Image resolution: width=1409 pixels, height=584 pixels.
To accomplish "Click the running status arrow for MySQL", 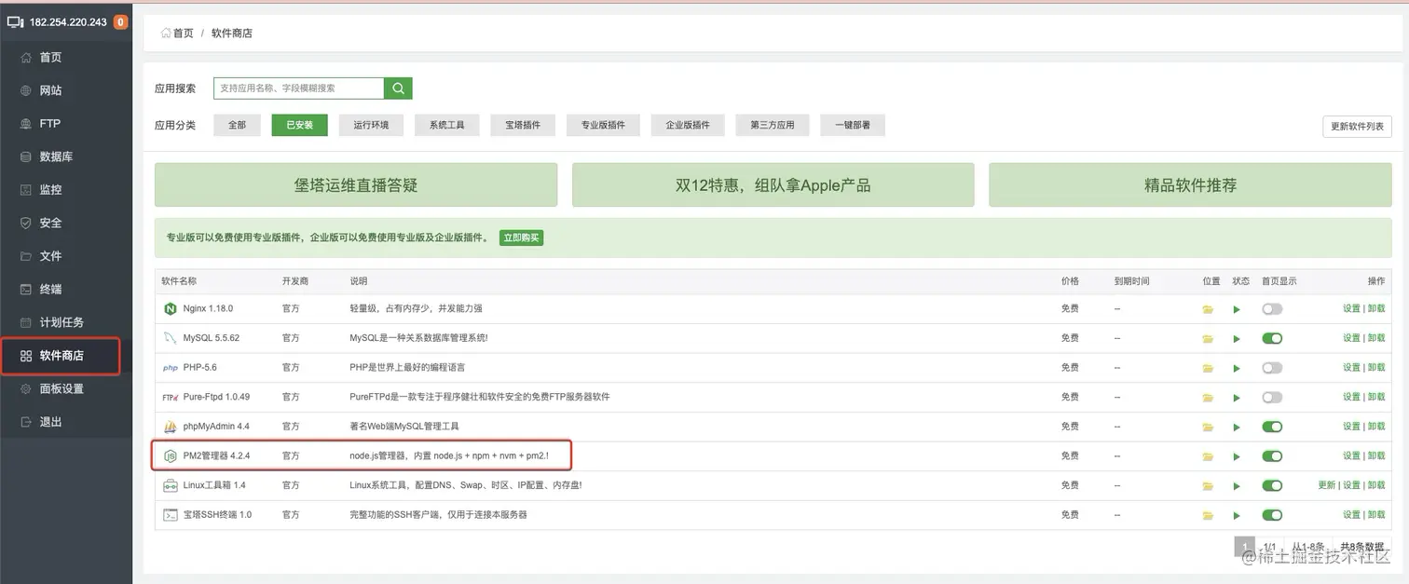I will (x=1237, y=338).
